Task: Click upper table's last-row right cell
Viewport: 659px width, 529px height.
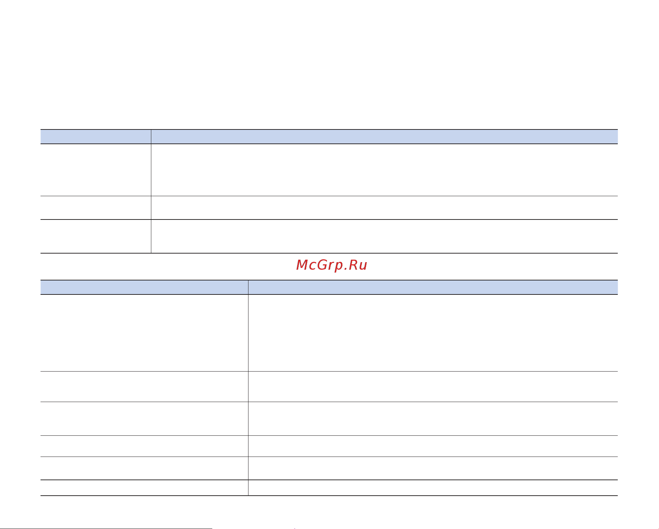Action: point(384,236)
